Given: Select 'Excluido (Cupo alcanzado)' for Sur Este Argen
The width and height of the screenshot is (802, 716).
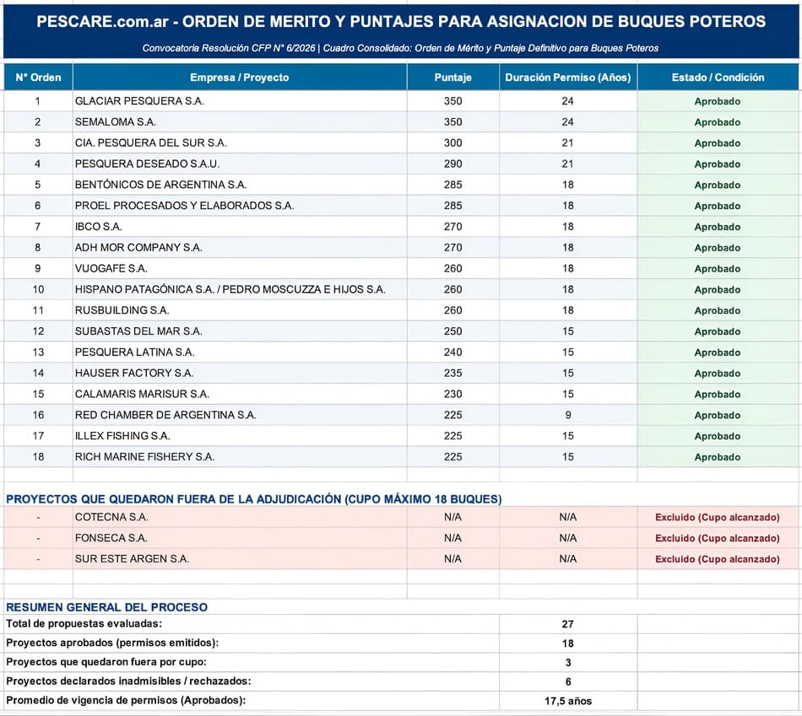Looking at the screenshot, I should tap(718, 560).
